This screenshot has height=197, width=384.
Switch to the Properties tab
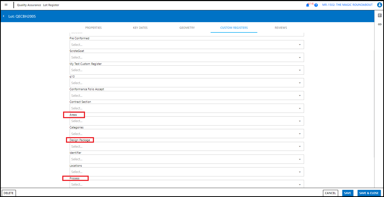point(93,28)
